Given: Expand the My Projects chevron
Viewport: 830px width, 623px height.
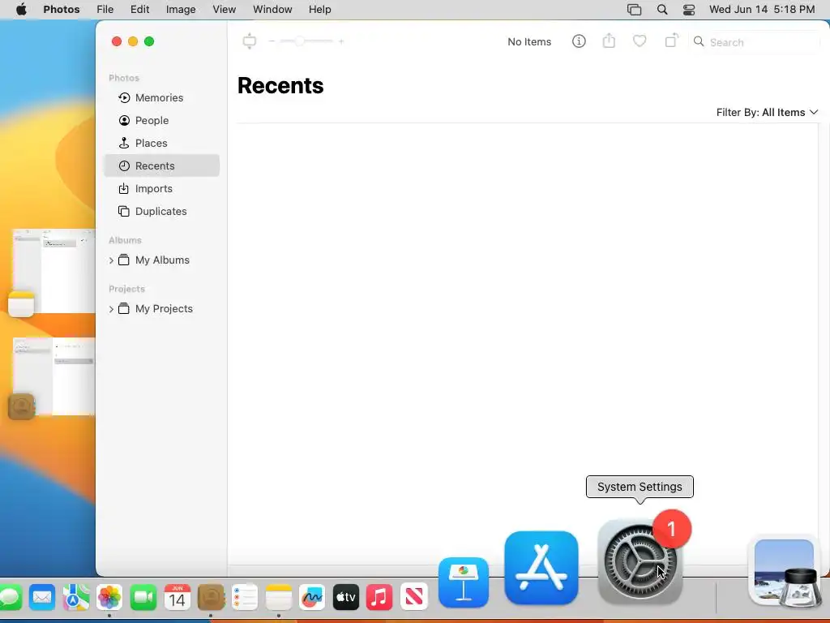Looking at the screenshot, I should point(111,309).
